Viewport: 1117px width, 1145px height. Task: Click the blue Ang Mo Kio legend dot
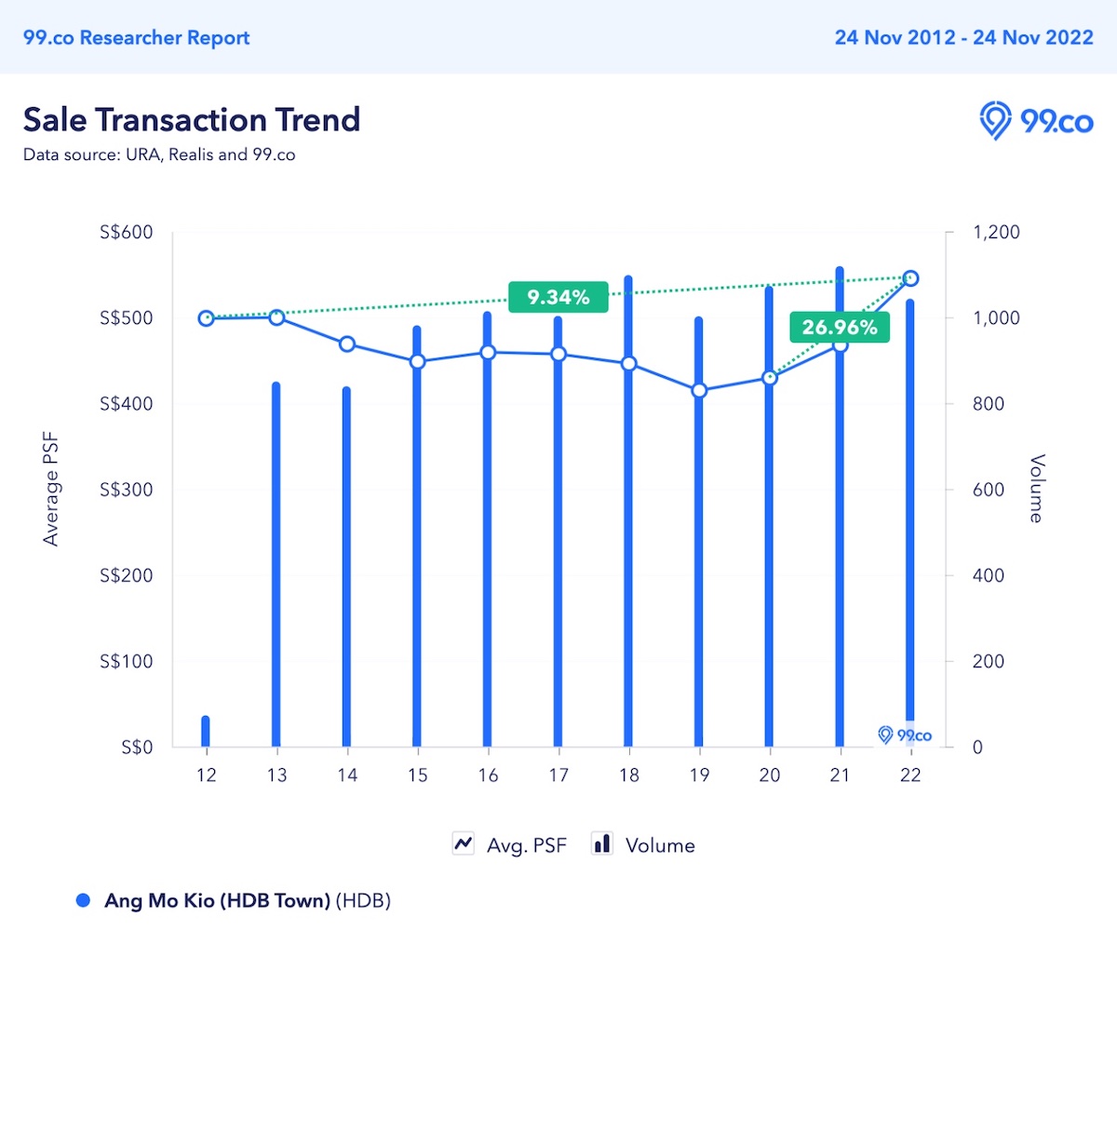tap(83, 900)
